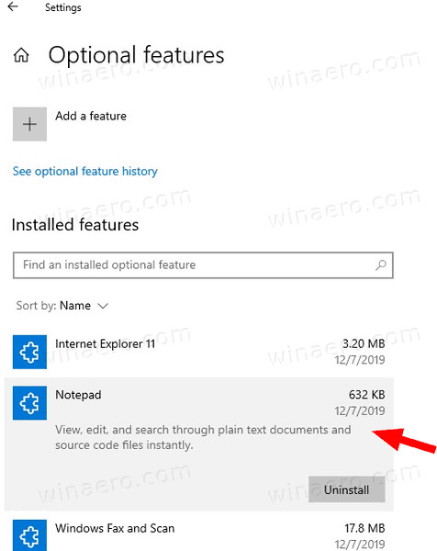
Task: Click the Notepad puzzle piece icon
Action: click(29, 403)
